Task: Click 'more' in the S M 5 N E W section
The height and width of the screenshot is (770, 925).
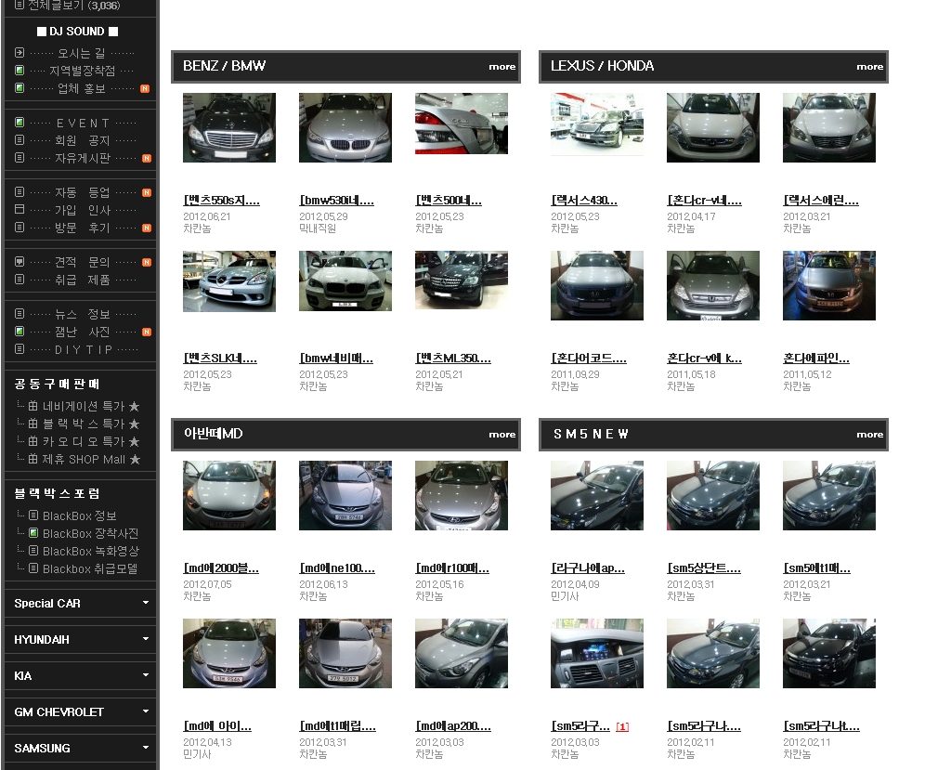Action: [x=869, y=435]
